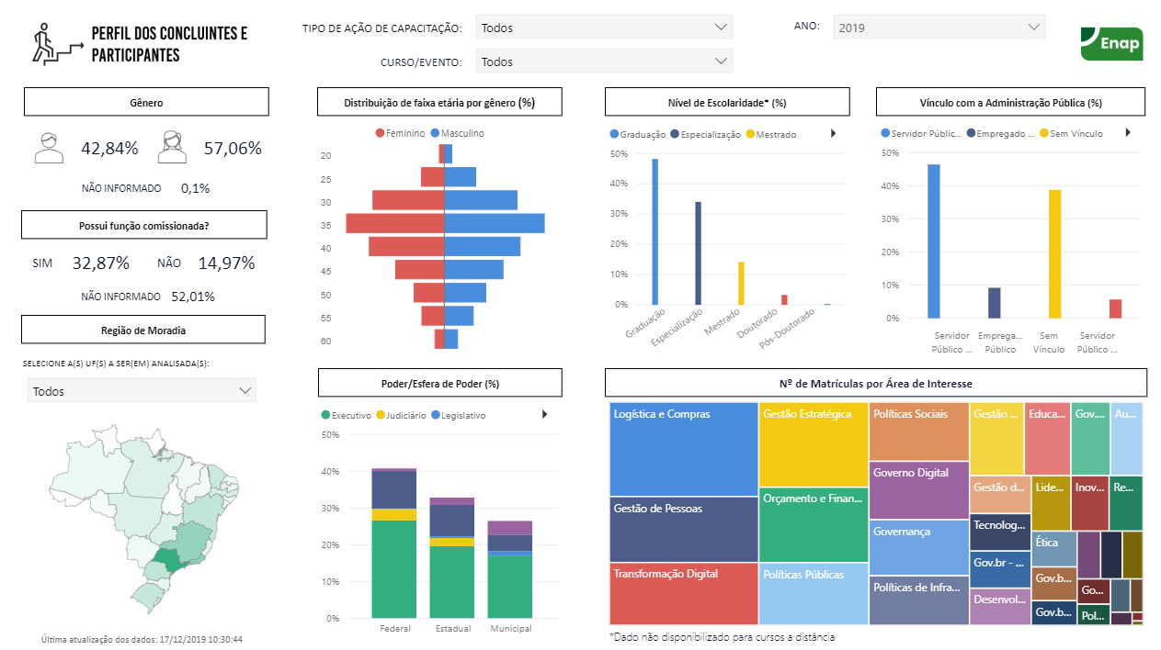Open the UF selection dropdown
Image resolution: width=1161 pixels, height=650 pixels.
tap(142, 391)
